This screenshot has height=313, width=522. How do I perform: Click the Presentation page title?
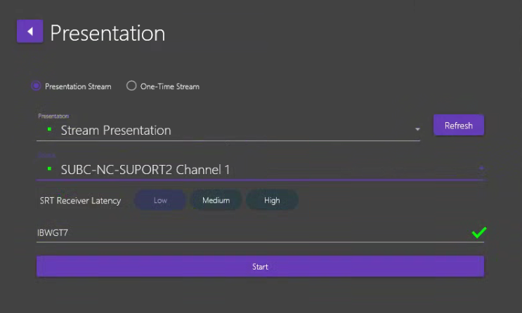tap(107, 33)
